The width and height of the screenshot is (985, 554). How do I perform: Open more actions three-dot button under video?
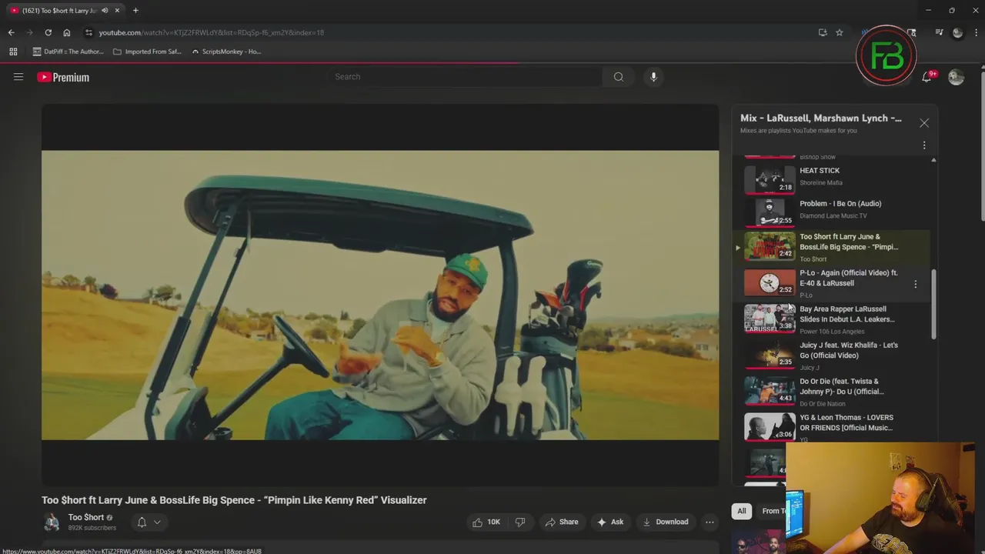pos(710,522)
